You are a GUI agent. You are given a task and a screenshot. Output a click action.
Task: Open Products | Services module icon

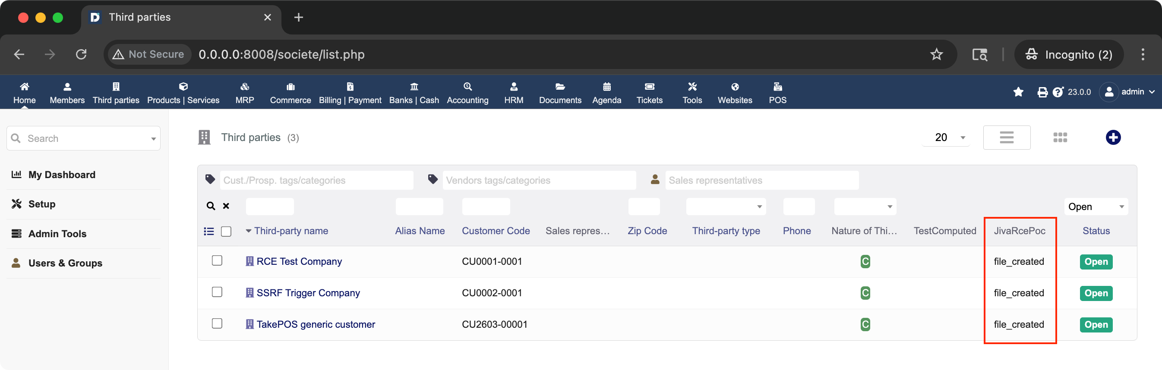tap(183, 87)
